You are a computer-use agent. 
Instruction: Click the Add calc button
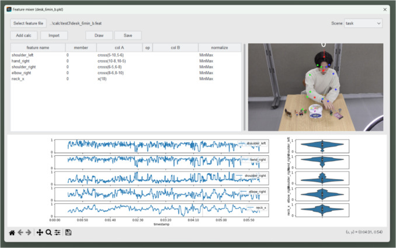click(x=24, y=36)
